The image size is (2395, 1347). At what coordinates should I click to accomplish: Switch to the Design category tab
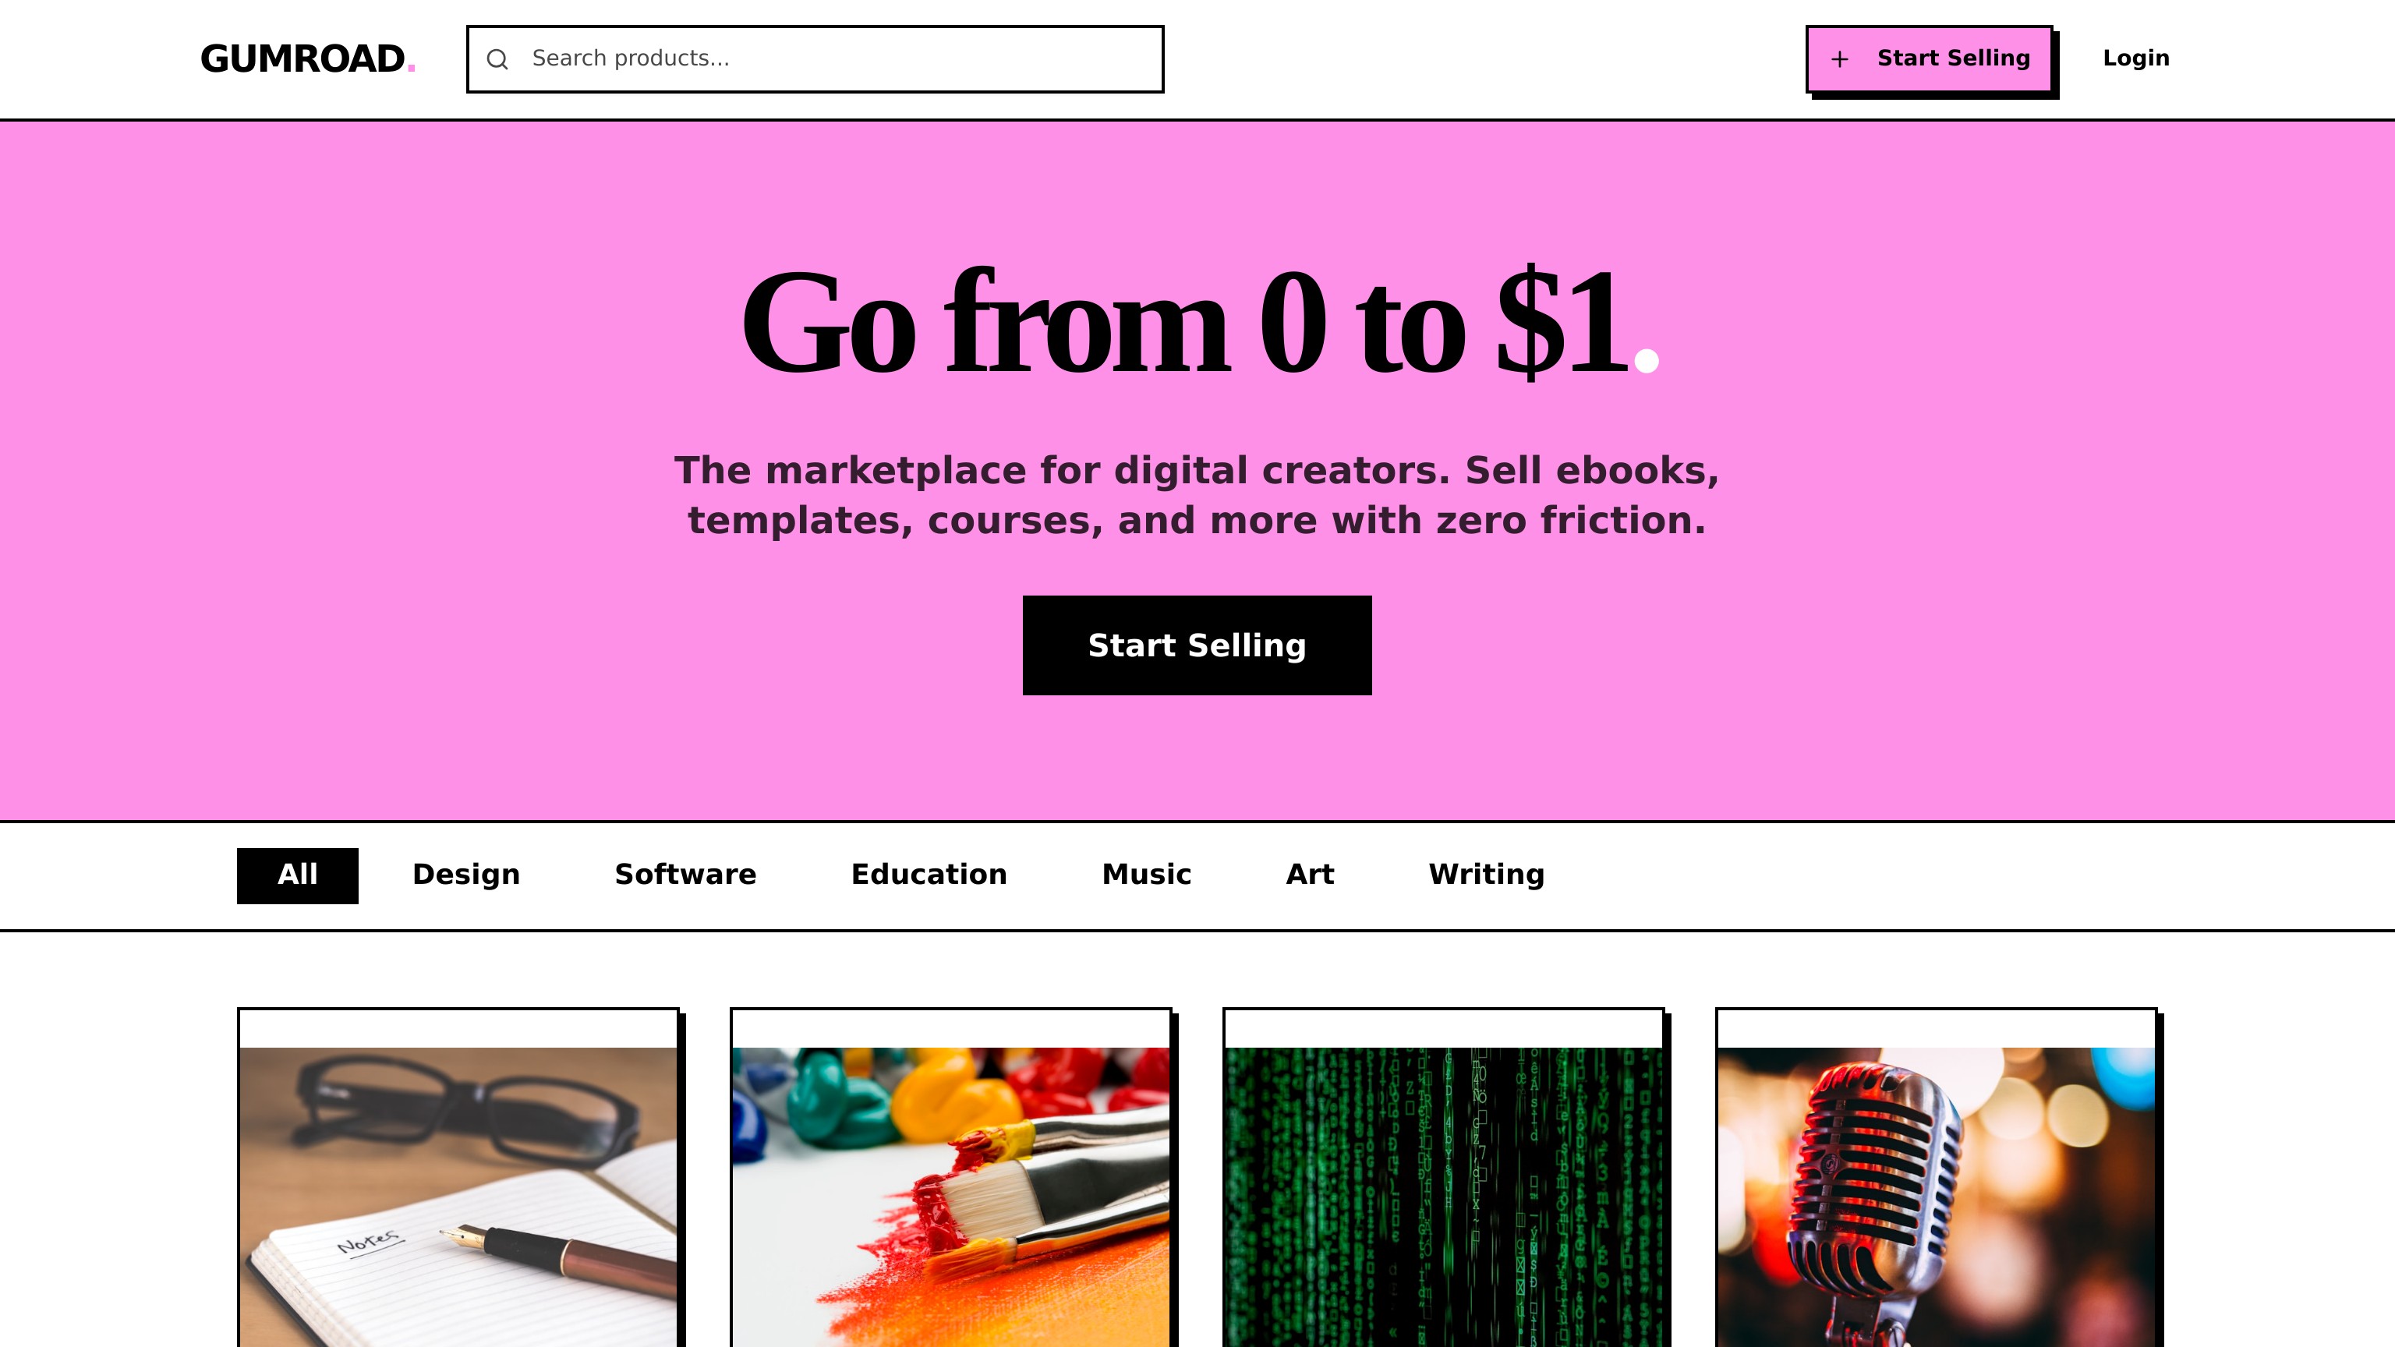click(465, 875)
